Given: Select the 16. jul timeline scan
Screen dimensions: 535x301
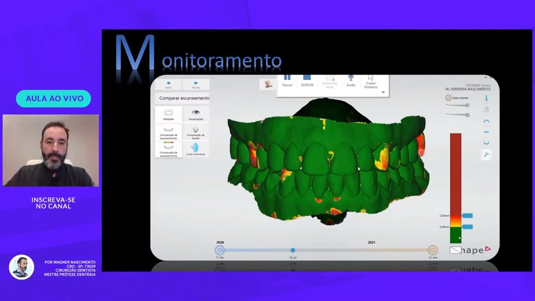Looking at the screenshot, I should 293,250.
